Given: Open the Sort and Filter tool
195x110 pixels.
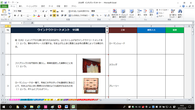Looking at the screenshot, I should tap(173, 13).
